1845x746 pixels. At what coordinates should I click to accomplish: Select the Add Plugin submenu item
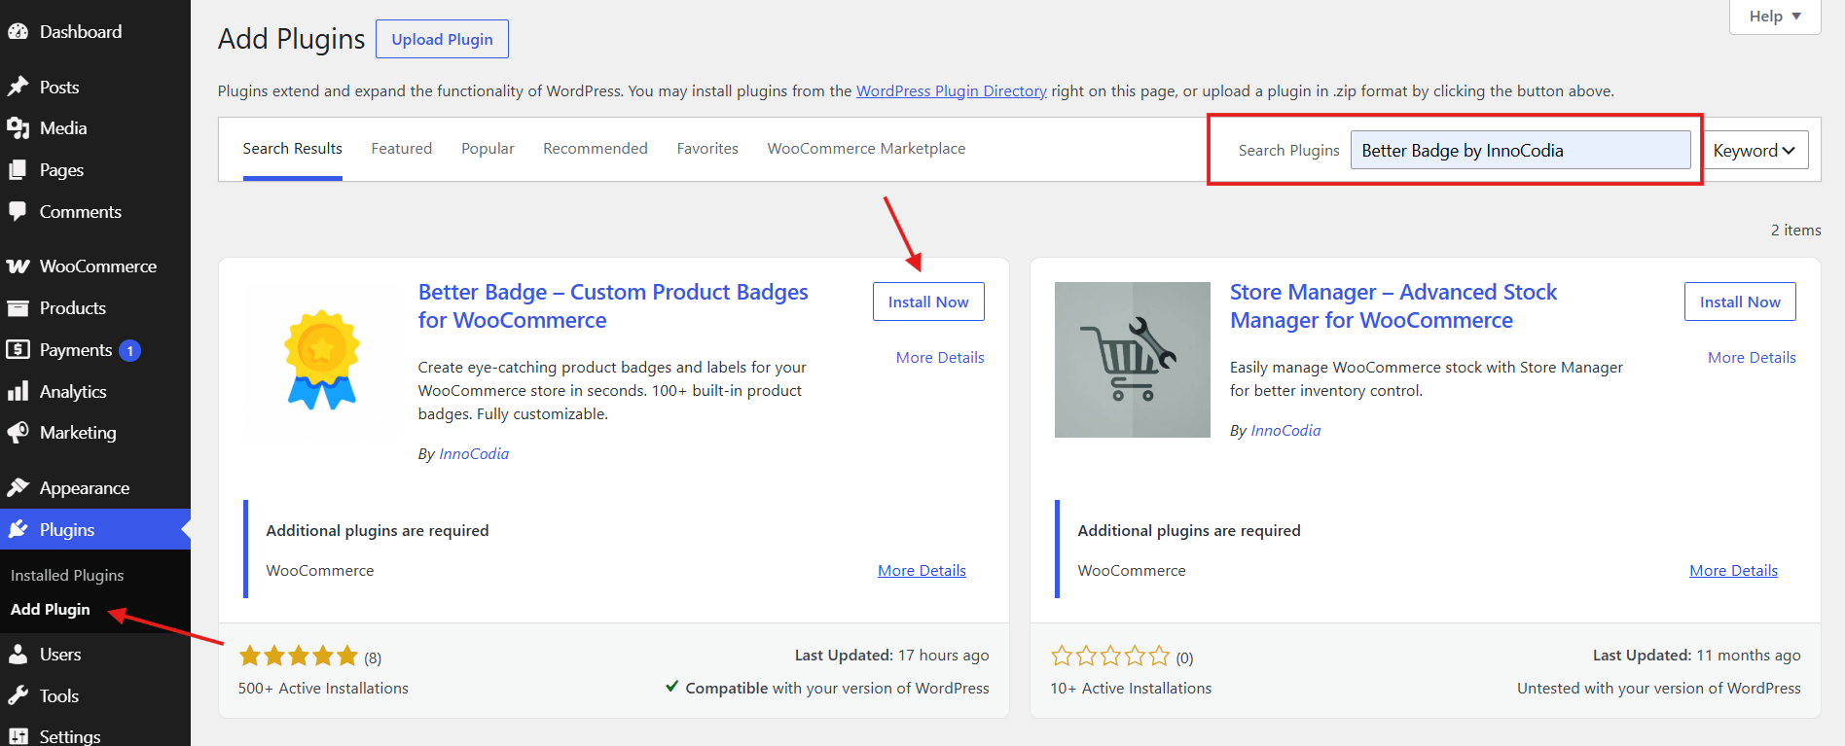click(51, 610)
